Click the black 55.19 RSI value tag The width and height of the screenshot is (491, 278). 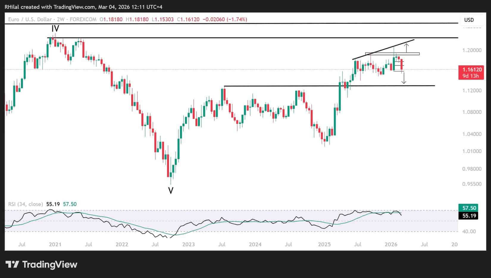469,215
